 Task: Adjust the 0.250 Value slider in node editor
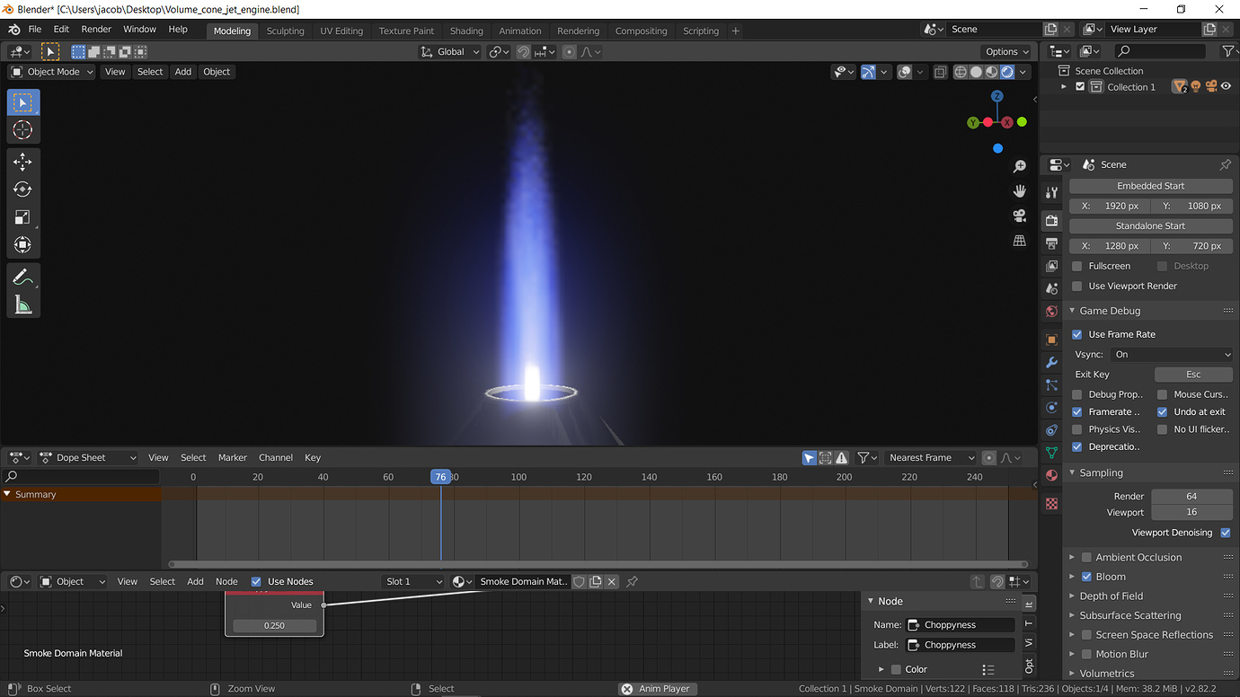click(274, 624)
